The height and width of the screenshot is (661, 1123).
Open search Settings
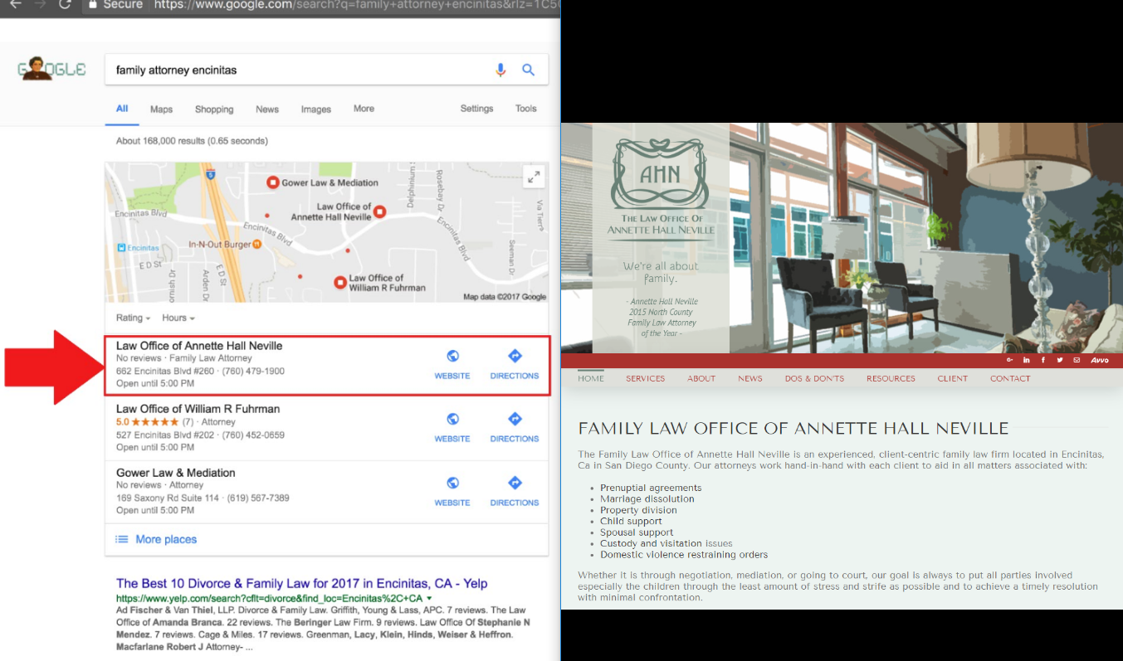point(476,109)
